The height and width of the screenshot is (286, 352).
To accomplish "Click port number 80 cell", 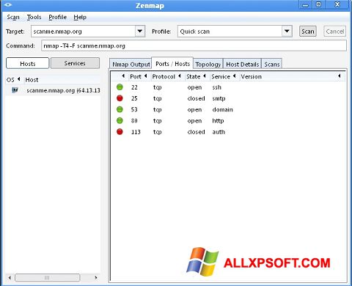I will [134, 121].
